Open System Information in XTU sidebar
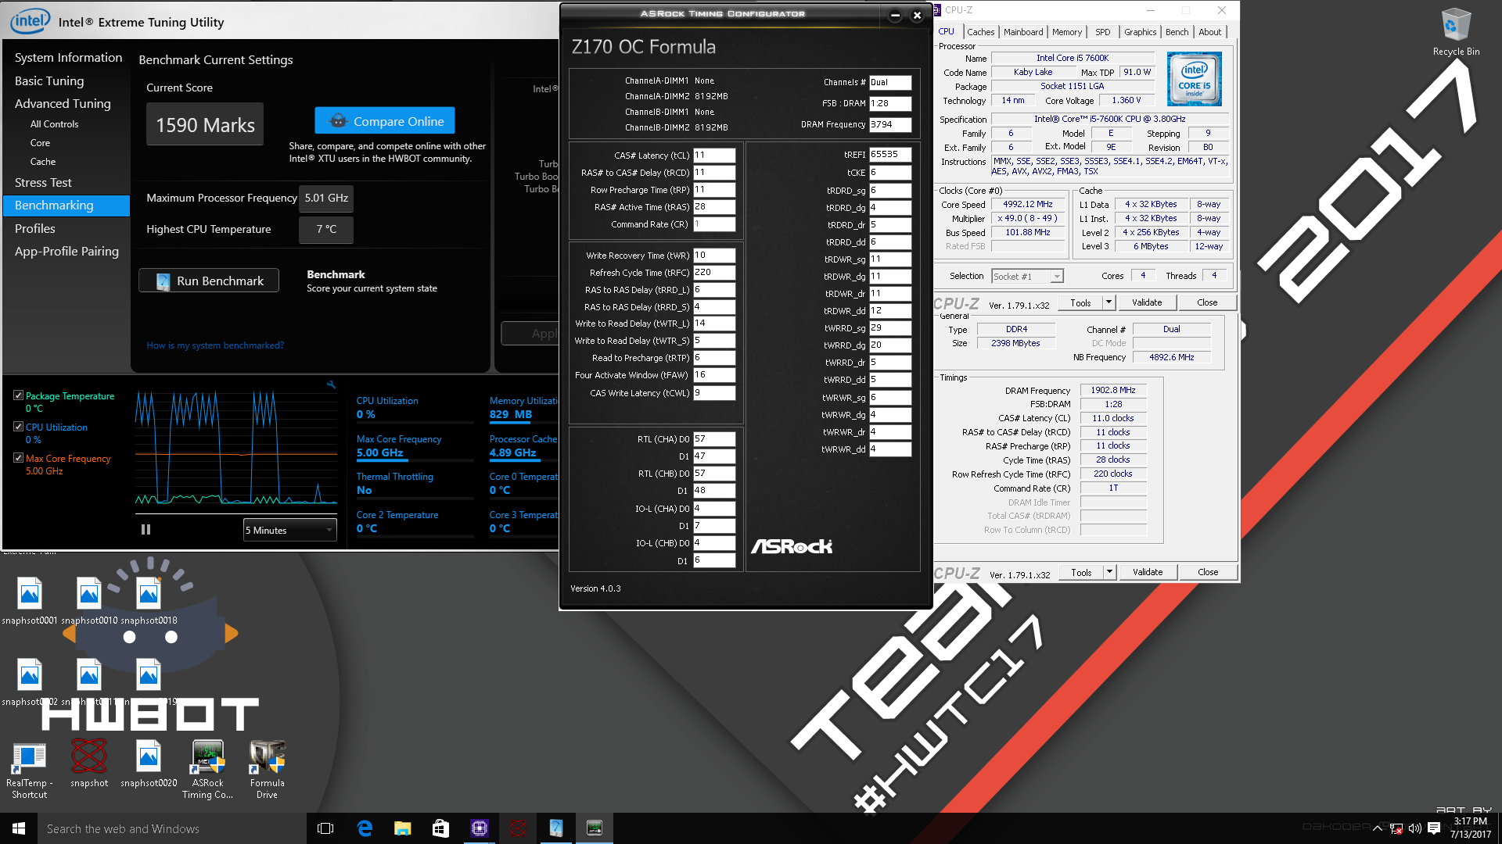 pyautogui.click(x=68, y=57)
